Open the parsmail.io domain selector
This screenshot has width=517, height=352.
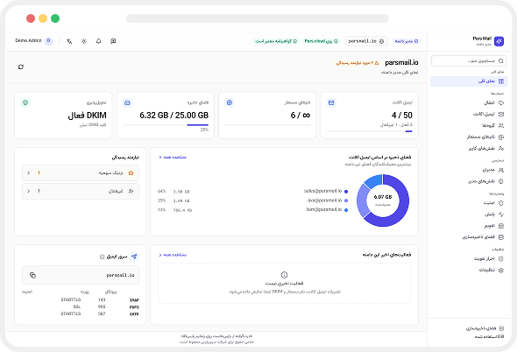click(366, 41)
